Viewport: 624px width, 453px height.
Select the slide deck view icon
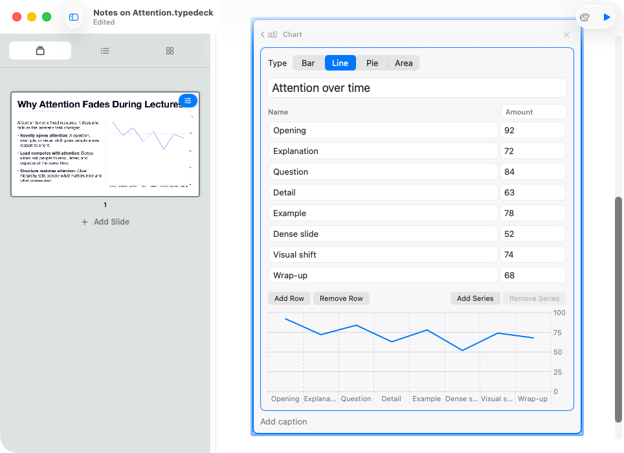click(39, 50)
